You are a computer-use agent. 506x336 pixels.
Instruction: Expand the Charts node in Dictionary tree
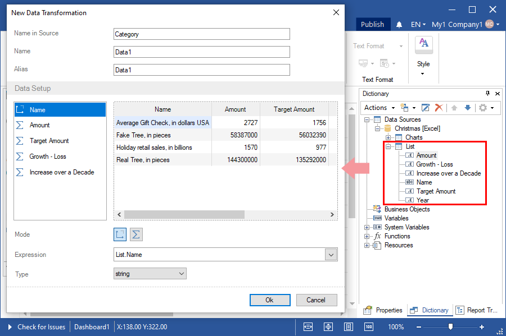click(x=388, y=137)
